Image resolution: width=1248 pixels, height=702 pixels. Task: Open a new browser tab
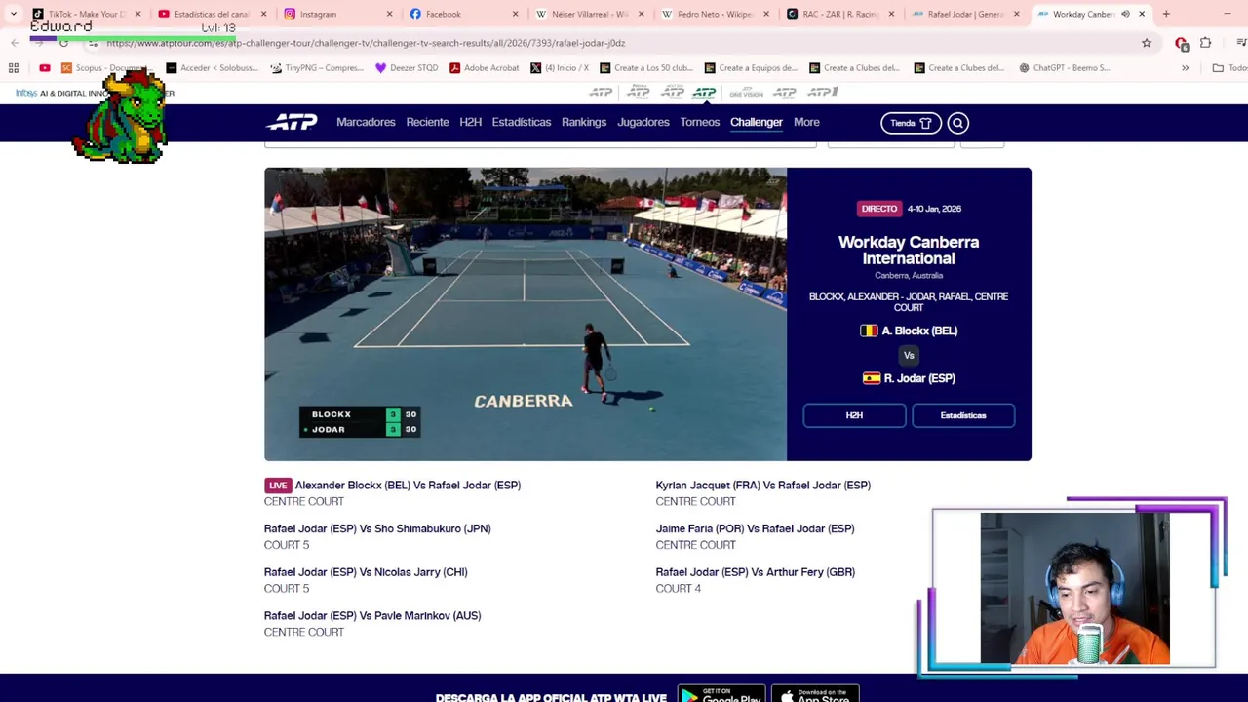tap(1166, 14)
